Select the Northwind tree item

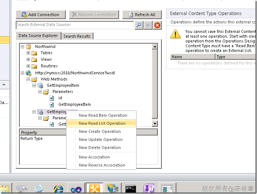pos(45,47)
